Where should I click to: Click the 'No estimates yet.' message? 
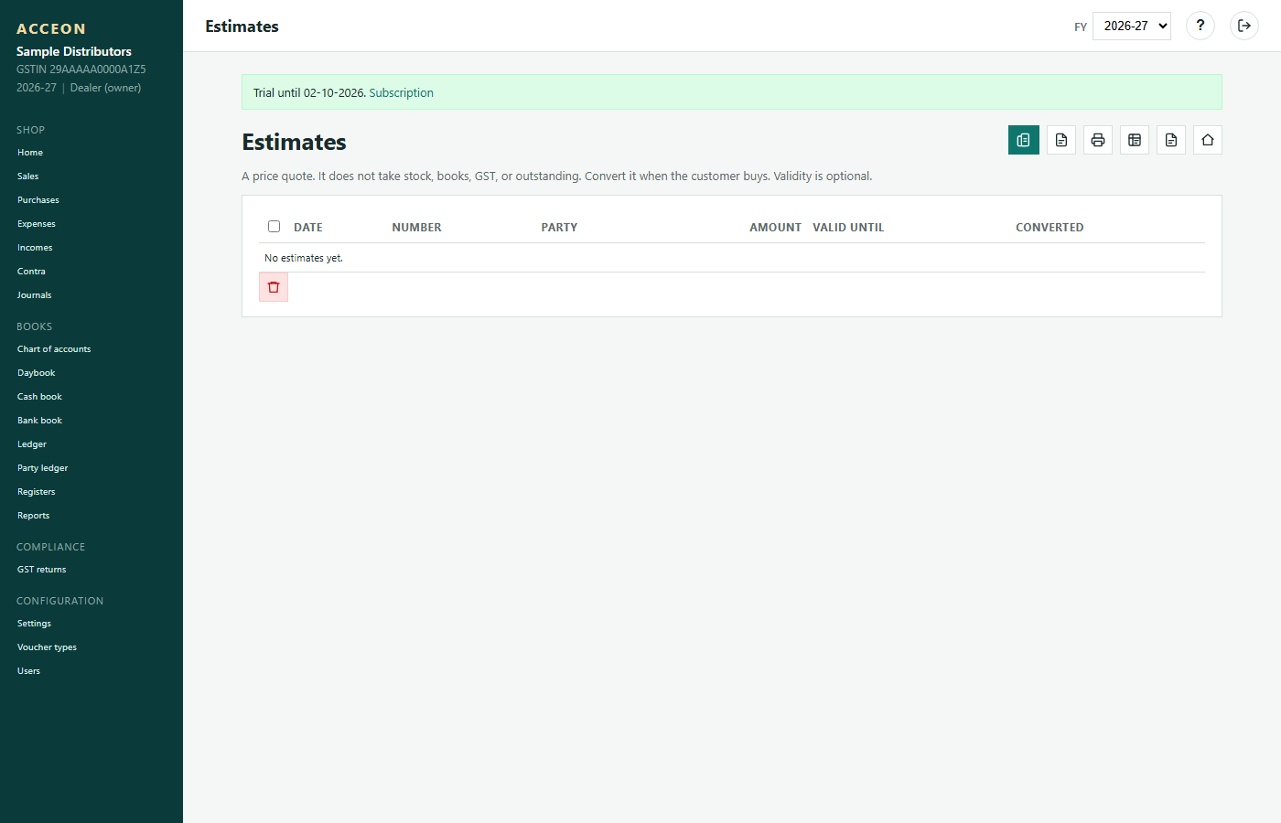coord(304,258)
